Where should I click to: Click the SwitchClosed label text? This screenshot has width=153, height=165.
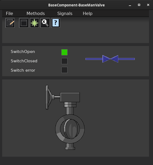tap(24, 61)
